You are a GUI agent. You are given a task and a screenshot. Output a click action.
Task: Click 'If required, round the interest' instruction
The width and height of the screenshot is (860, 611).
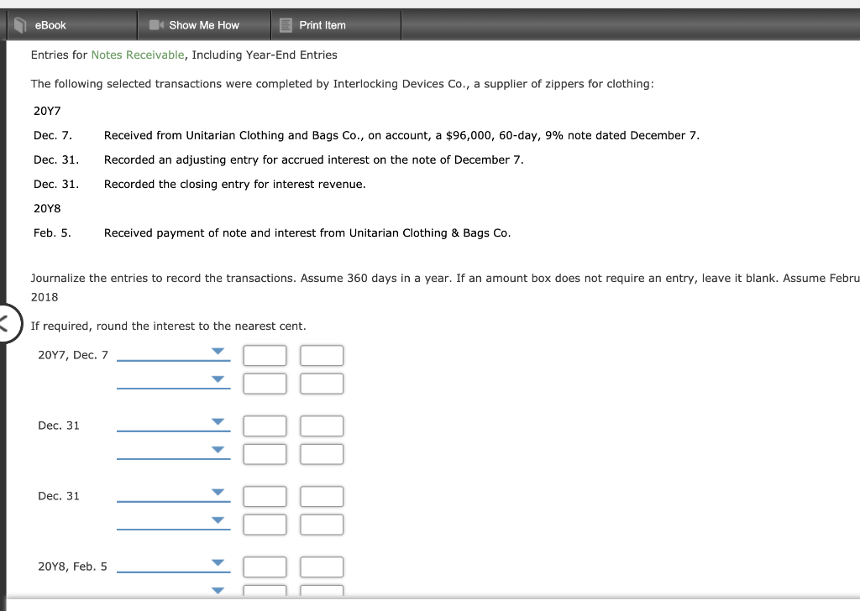click(x=168, y=326)
